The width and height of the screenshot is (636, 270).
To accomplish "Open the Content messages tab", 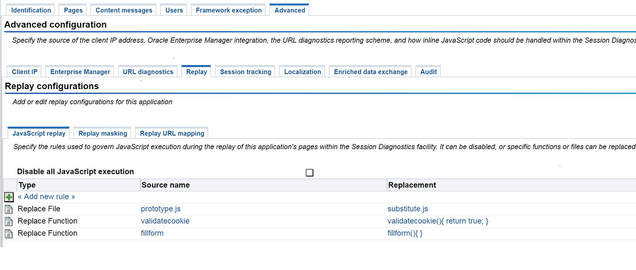I will coord(124,10).
